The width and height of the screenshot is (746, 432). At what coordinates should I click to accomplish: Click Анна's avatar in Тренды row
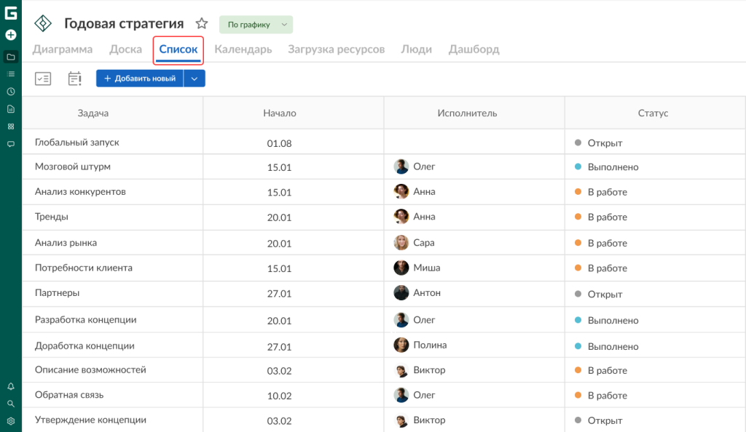click(401, 217)
